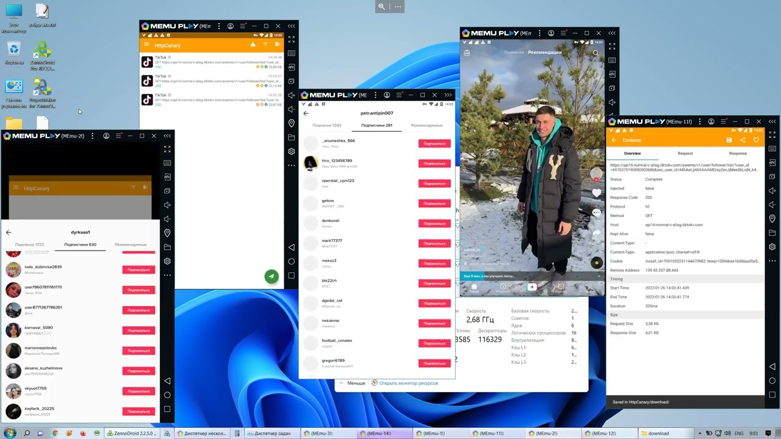Follow user luda_dubincka2839
The image size is (781, 439).
139,269
